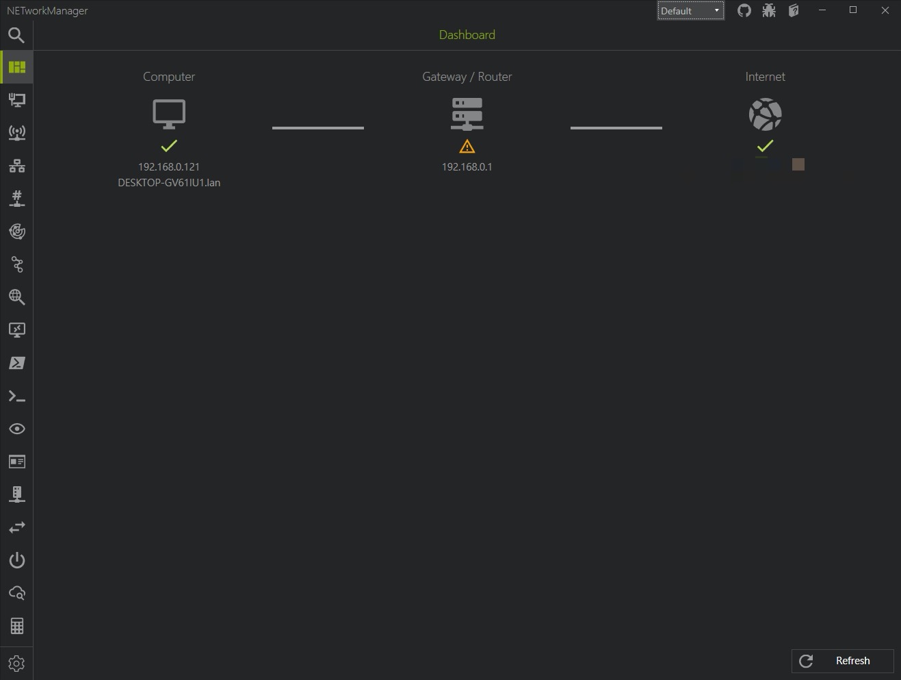
Task: Click the gateway warning triangle
Action: [x=467, y=147]
